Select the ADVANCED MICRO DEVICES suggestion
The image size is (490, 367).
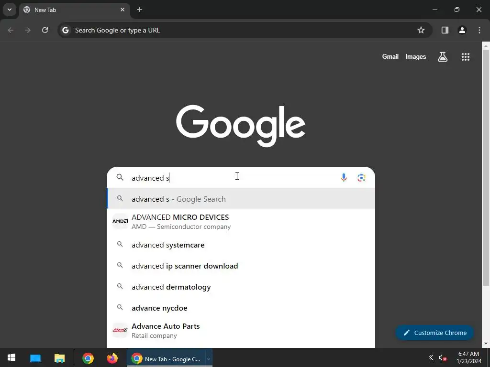coord(241,222)
